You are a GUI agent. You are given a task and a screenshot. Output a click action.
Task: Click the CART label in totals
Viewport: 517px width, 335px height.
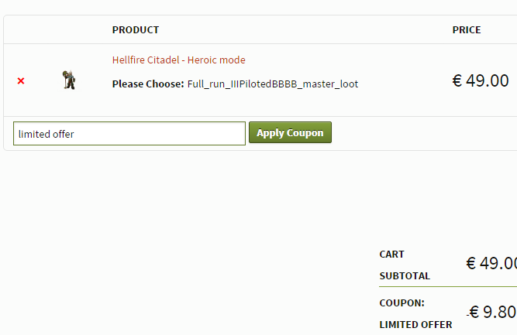(391, 255)
